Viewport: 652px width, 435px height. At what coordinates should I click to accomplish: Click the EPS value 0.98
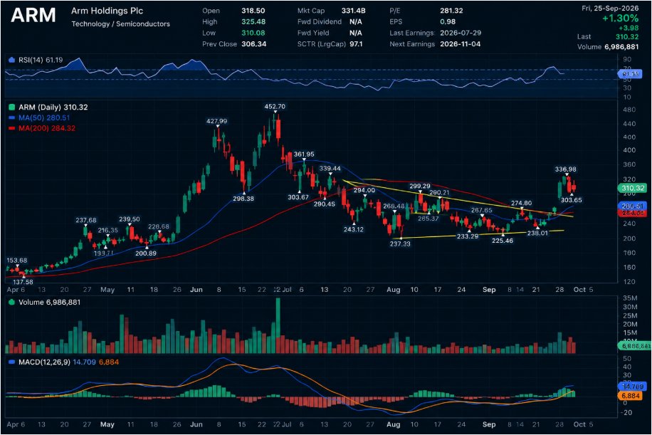pyautogui.click(x=448, y=21)
